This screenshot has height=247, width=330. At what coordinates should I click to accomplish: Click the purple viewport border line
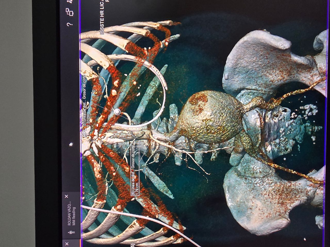coord(80,123)
